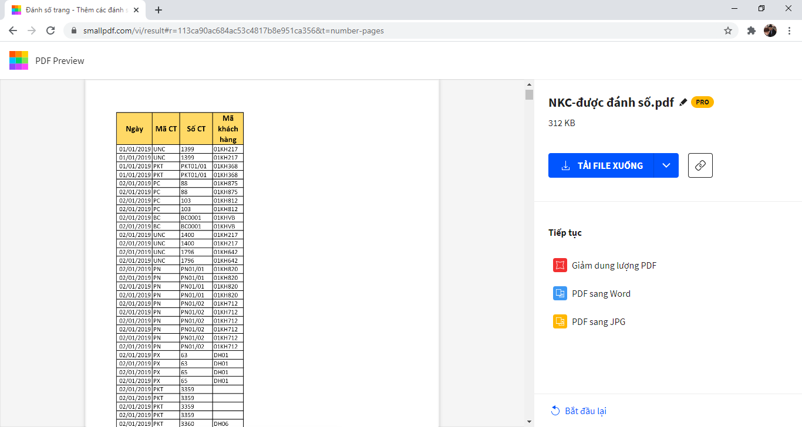Image resolution: width=802 pixels, height=427 pixels.
Task: Click the first 1796 voucher number cell
Action: [196, 252]
